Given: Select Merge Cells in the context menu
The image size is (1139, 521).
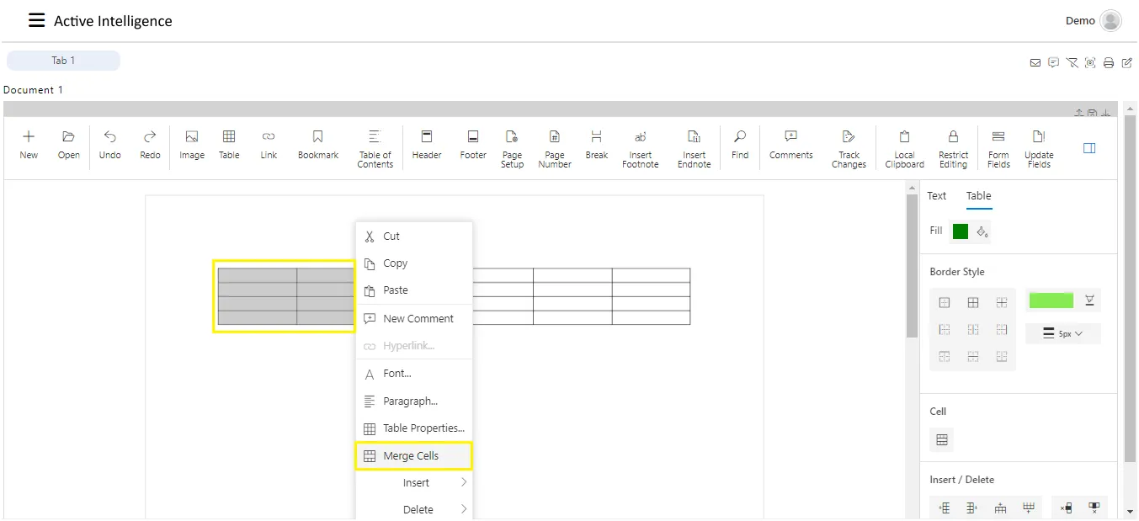Looking at the screenshot, I should click(x=414, y=456).
